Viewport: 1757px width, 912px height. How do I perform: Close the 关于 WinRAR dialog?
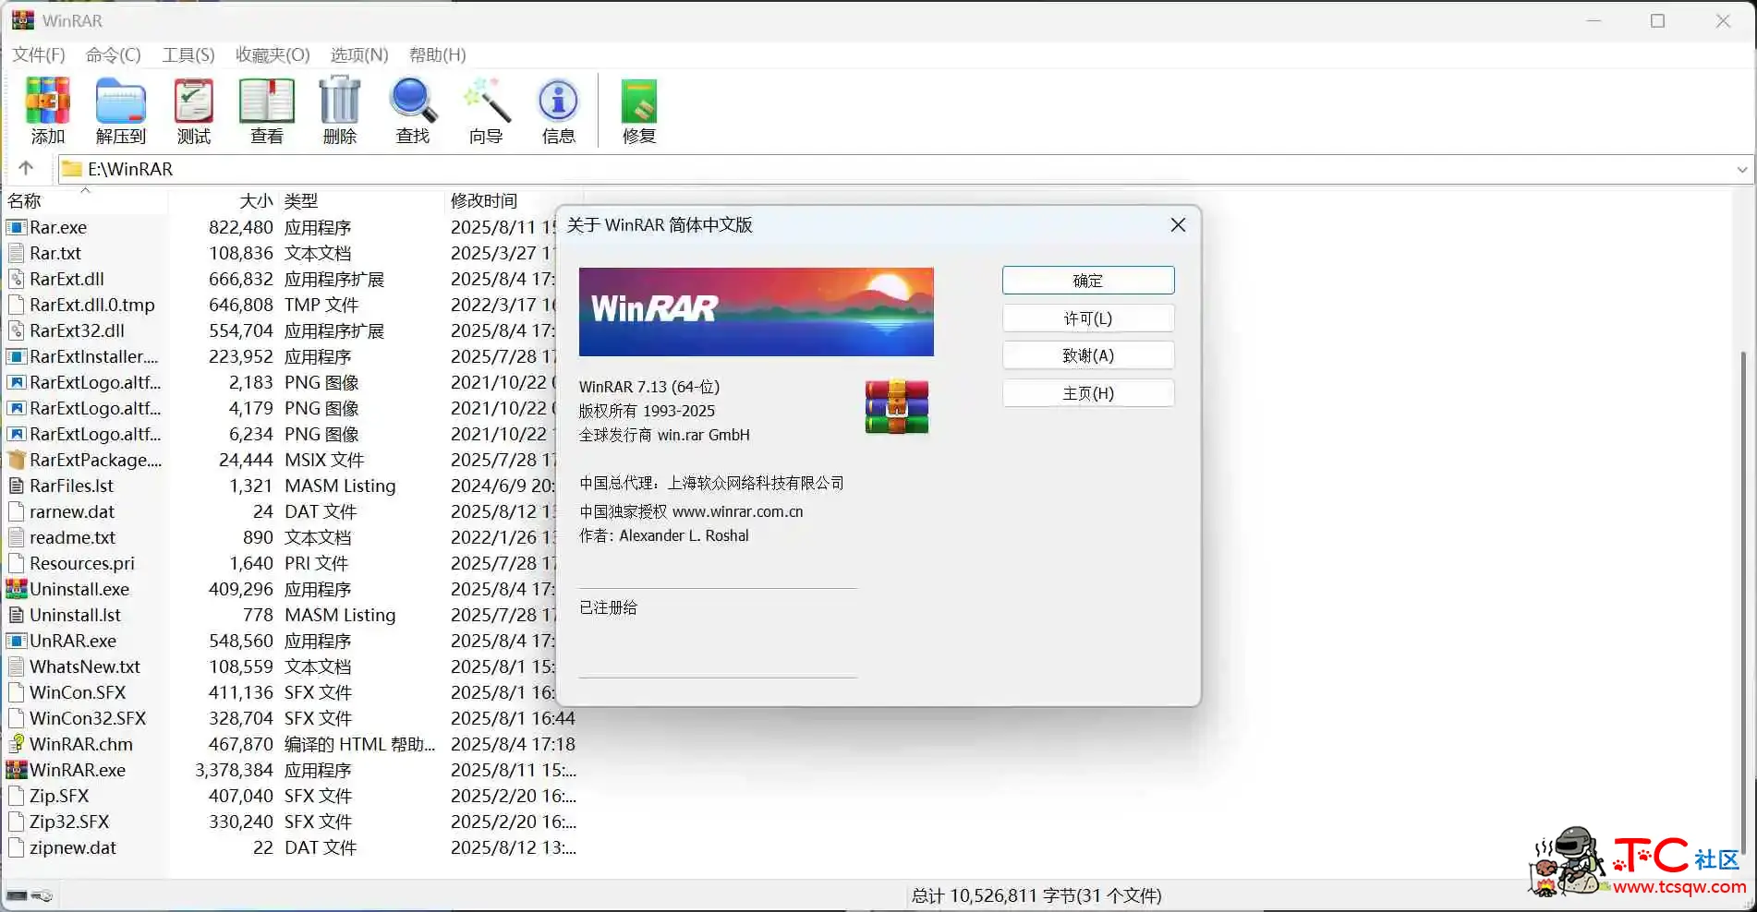[x=1178, y=225]
